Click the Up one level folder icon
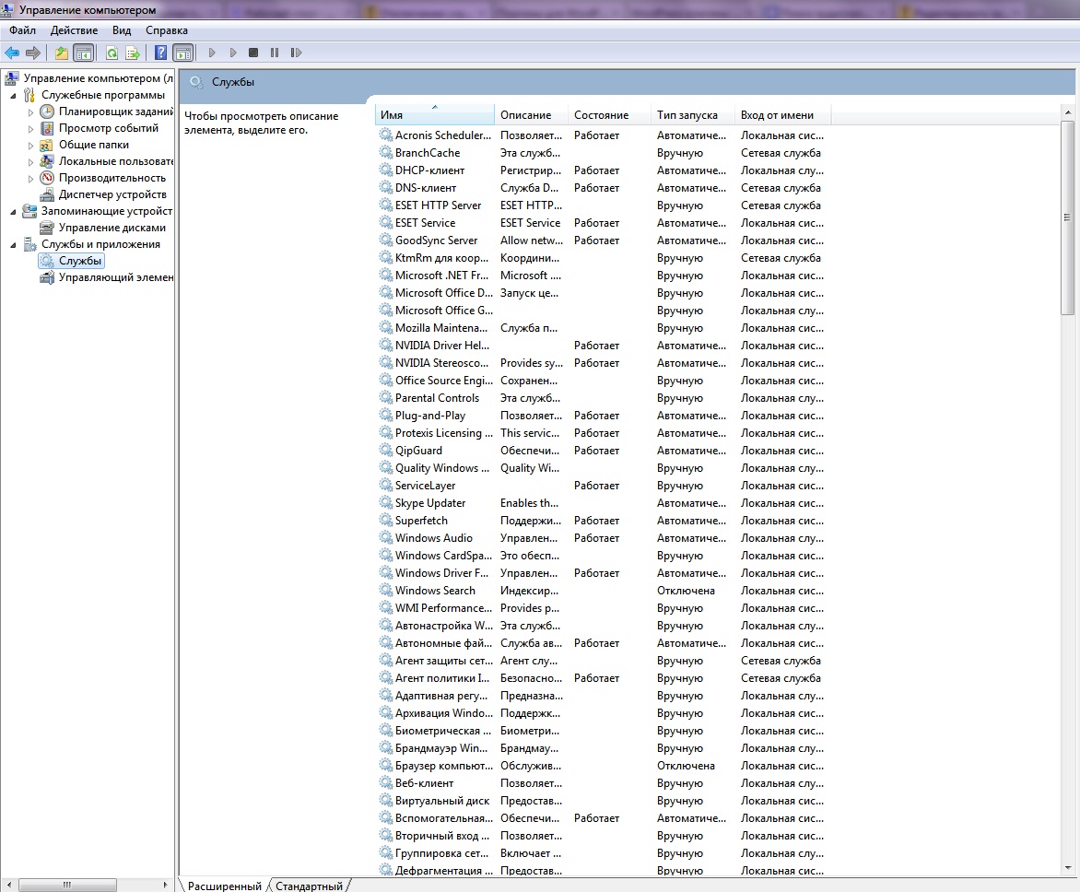The height and width of the screenshot is (892, 1080). tap(62, 53)
